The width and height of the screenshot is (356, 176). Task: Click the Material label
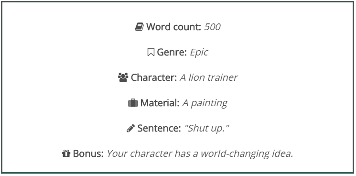(160, 103)
